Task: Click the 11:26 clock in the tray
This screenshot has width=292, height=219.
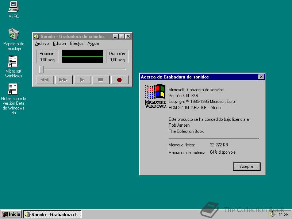Action: point(284,215)
